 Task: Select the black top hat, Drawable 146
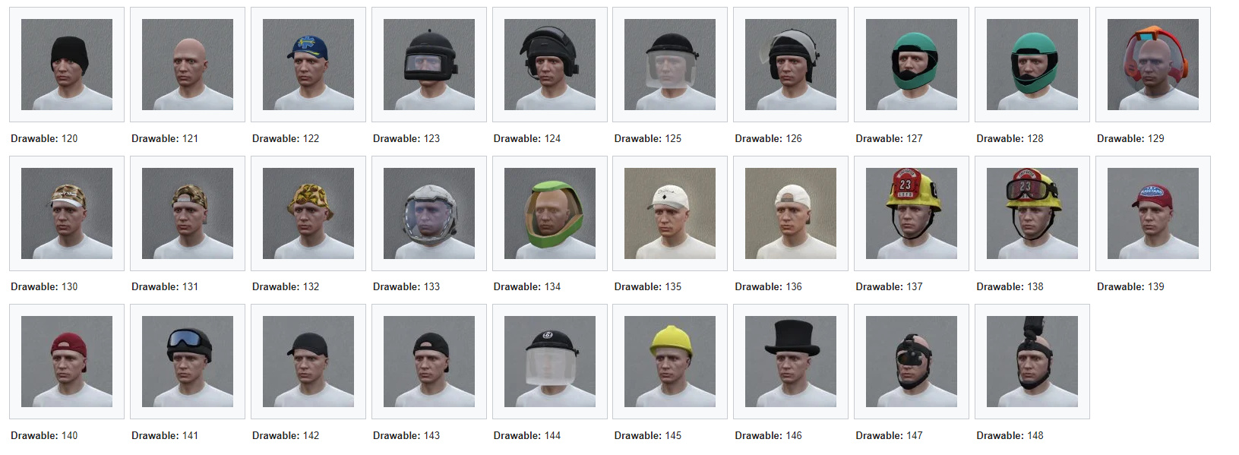pos(791,362)
